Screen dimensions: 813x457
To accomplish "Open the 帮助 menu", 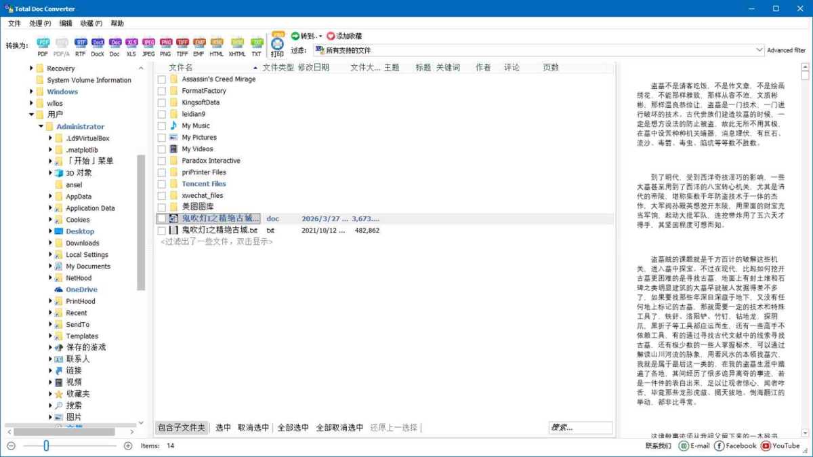I will pos(117,22).
